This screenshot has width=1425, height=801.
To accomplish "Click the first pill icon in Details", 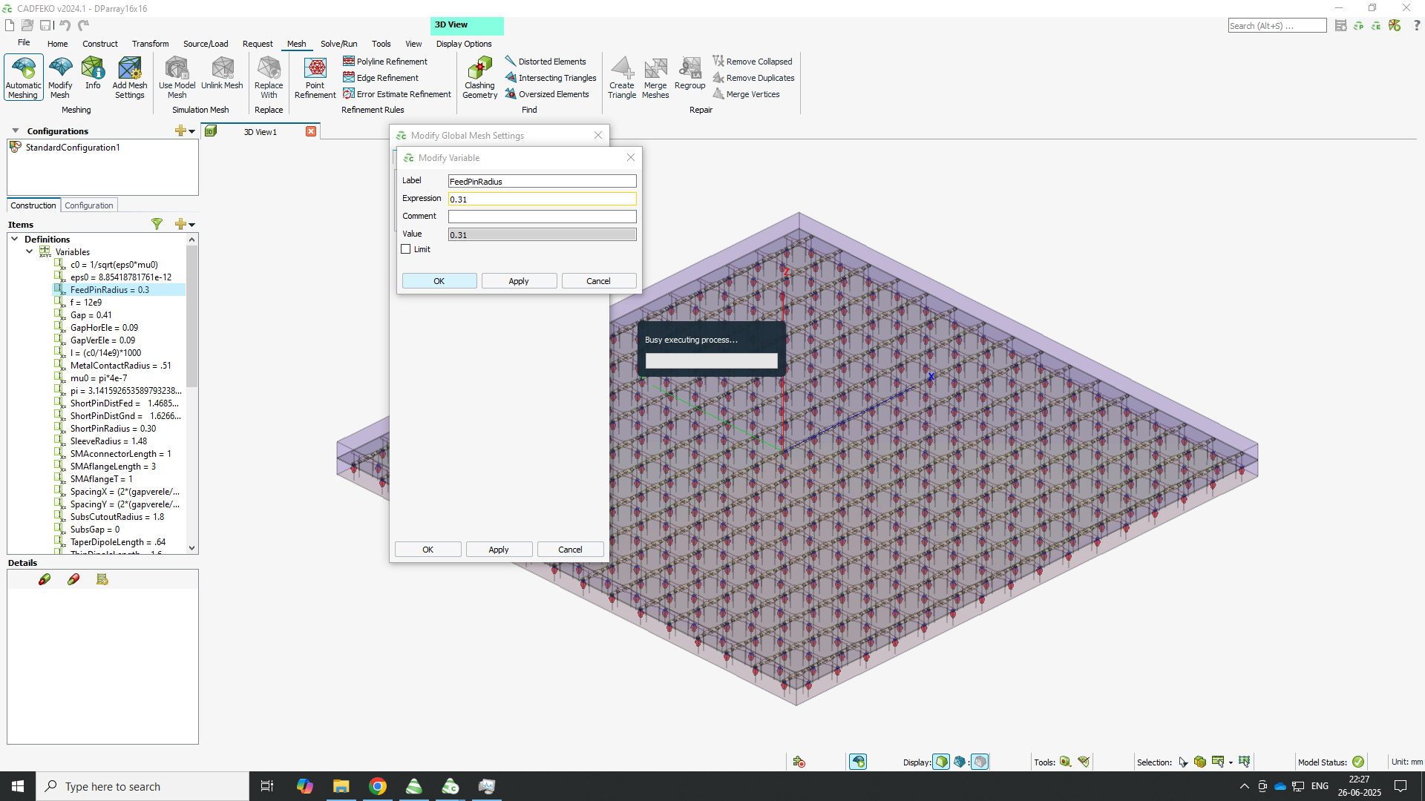I will pos(45,579).
